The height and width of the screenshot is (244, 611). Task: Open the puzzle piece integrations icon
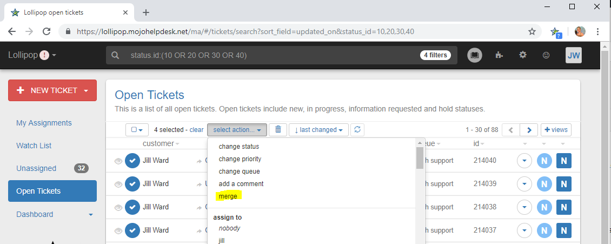[500, 55]
